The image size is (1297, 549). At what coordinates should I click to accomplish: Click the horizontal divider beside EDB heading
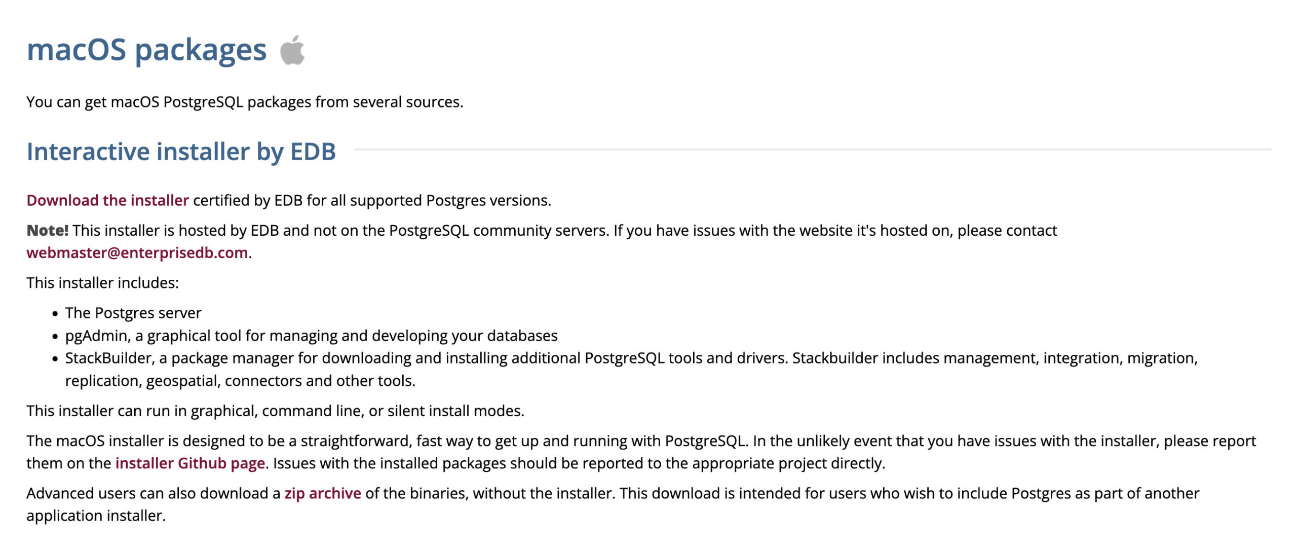[811, 150]
